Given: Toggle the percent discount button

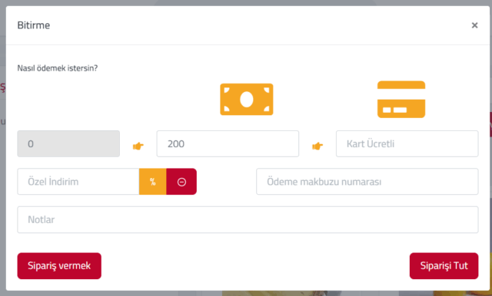Looking at the screenshot, I should [152, 182].
